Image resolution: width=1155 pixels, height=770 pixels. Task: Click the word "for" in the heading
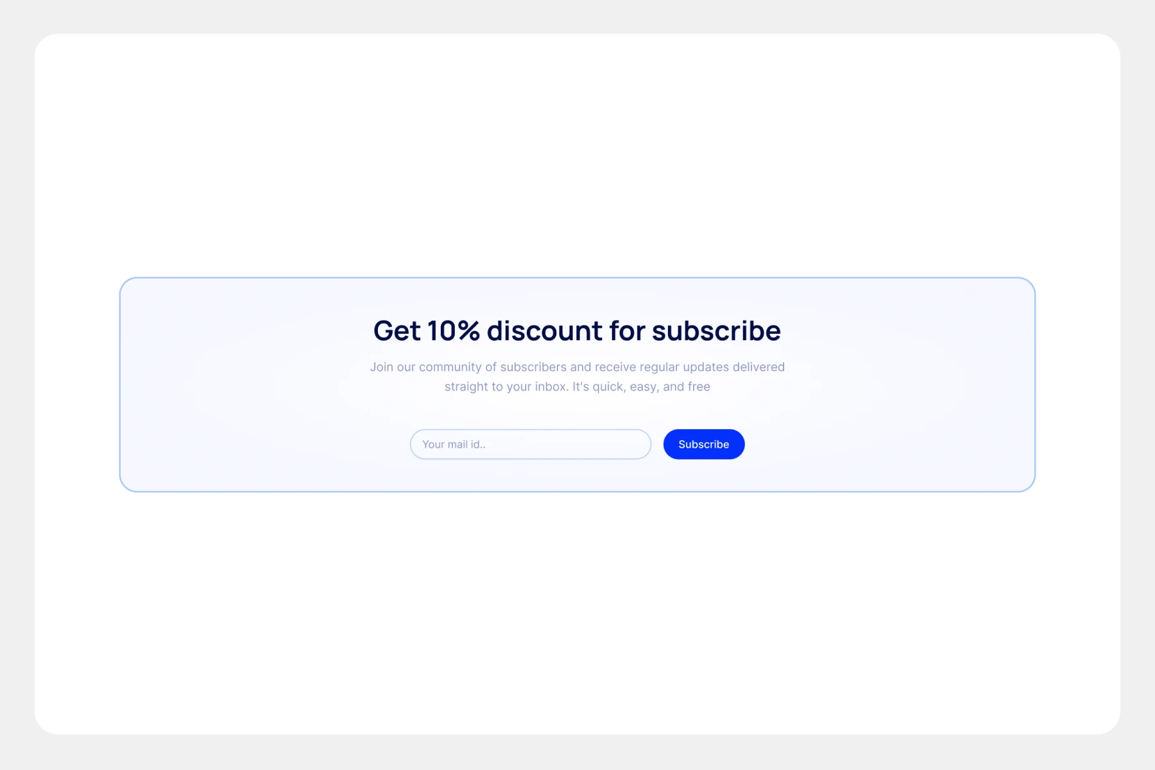[x=627, y=331]
